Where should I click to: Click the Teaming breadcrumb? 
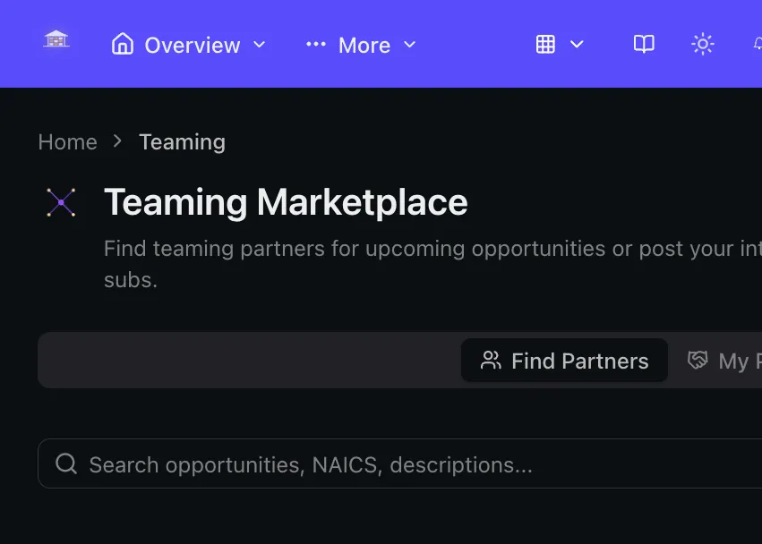183,142
